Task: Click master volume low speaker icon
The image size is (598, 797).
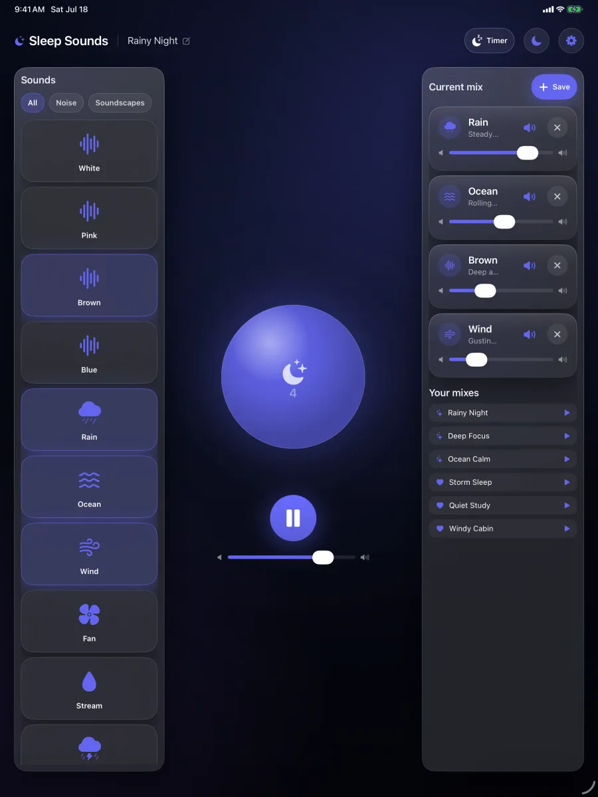Action: click(219, 557)
